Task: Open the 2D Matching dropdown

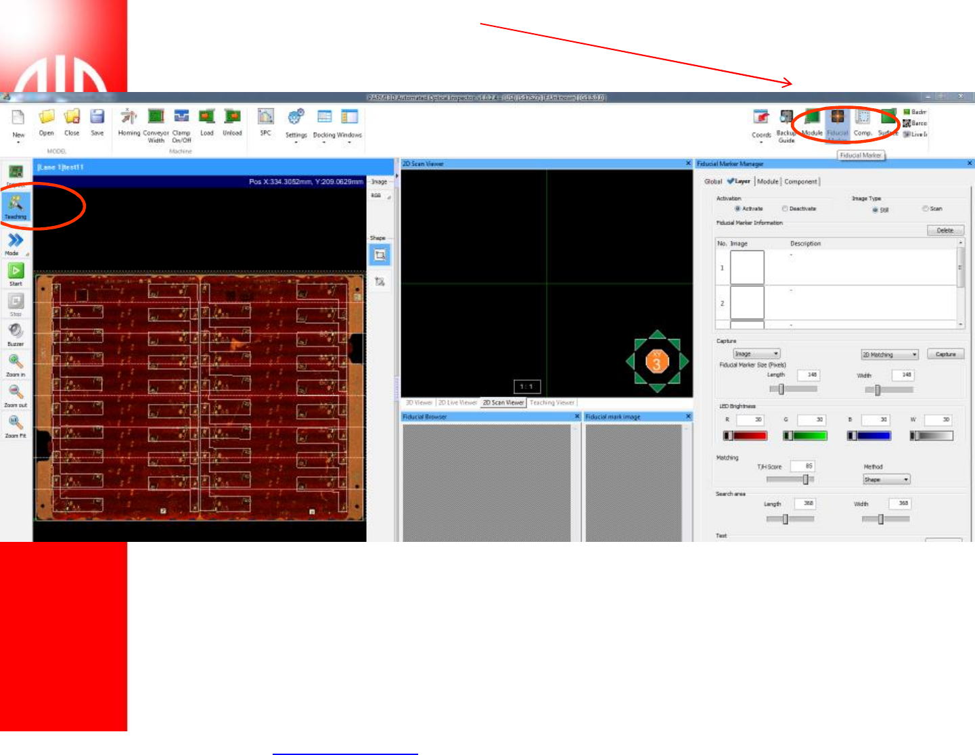Action: click(x=889, y=354)
